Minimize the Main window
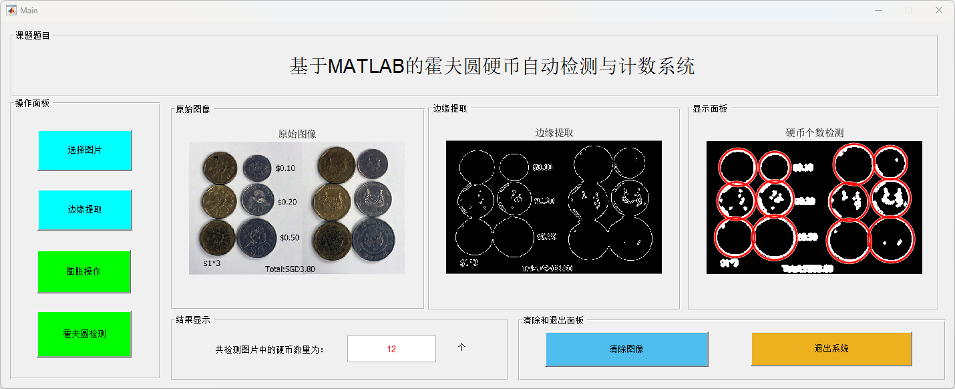Screen dimensions: 955x389 click(x=877, y=10)
